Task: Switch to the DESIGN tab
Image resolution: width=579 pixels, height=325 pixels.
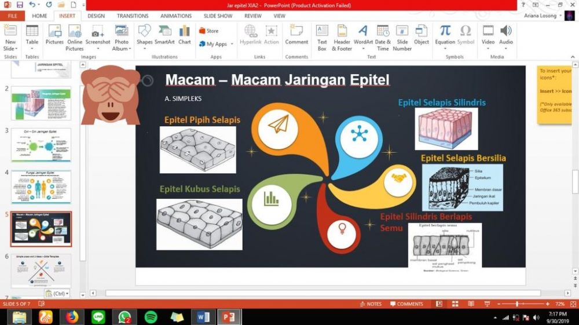Action: point(96,16)
